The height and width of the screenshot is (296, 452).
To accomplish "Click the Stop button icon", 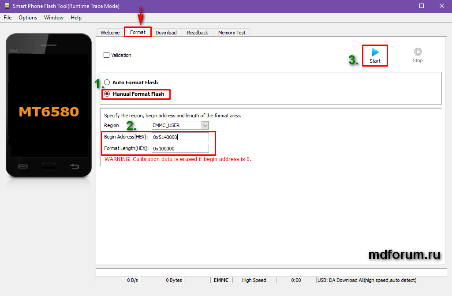I will pos(418,52).
